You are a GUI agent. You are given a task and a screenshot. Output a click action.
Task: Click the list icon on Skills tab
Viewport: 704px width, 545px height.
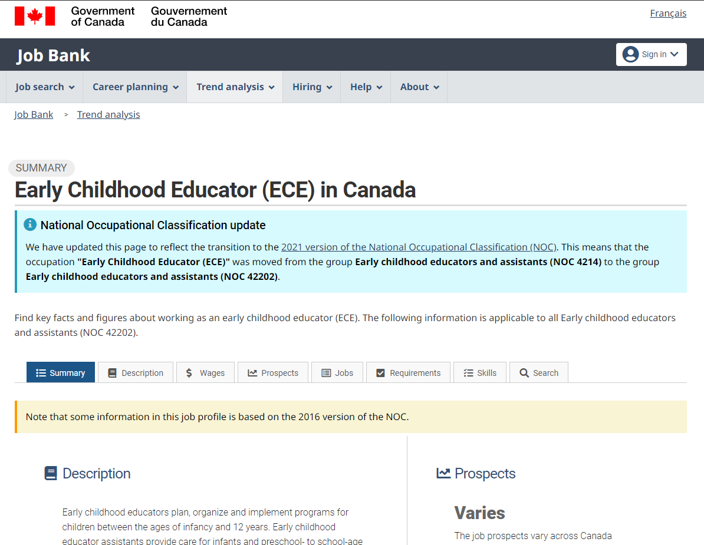pos(468,373)
